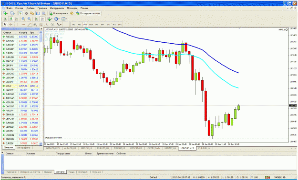Image resolution: width=298 pixels, height=180 pixels.
Task: Click the Купува column header
Action: tap(23, 33)
